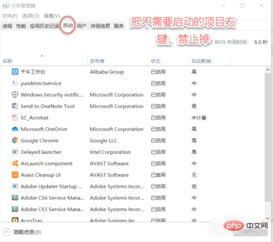Click 未计量 impact of SC_Acrobat
This screenshot has width=273, height=242.
[199, 118]
